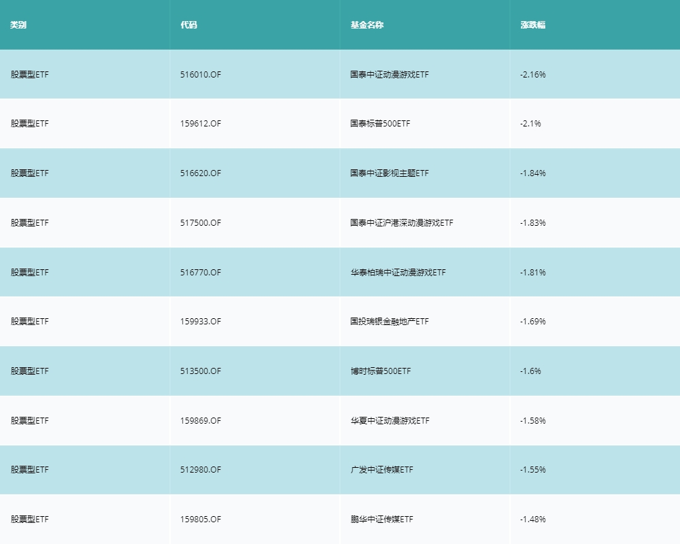Select fund code 512980.OF

(x=201, y=470)
